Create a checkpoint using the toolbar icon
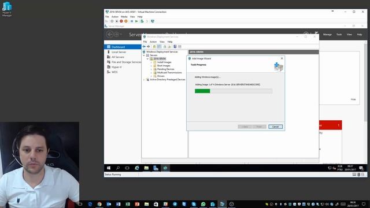 coord(142,21)
